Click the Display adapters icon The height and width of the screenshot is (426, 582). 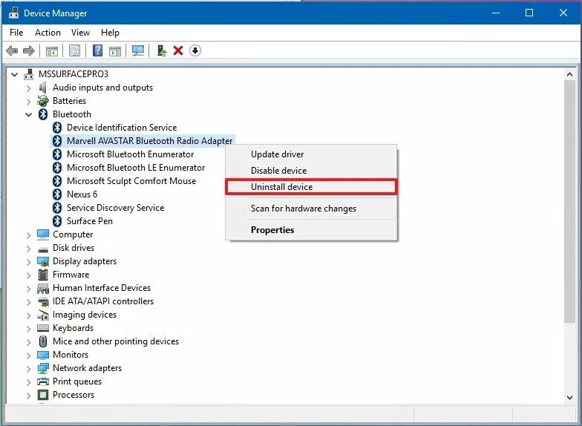[43, 261]
